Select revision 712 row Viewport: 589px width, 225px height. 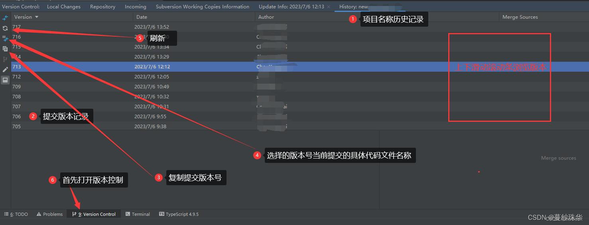[x=300, y=77]
